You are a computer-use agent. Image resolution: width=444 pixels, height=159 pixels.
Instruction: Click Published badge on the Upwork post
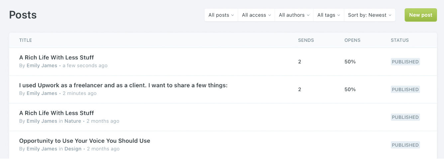pyautogui.click(x=405, y=90)
